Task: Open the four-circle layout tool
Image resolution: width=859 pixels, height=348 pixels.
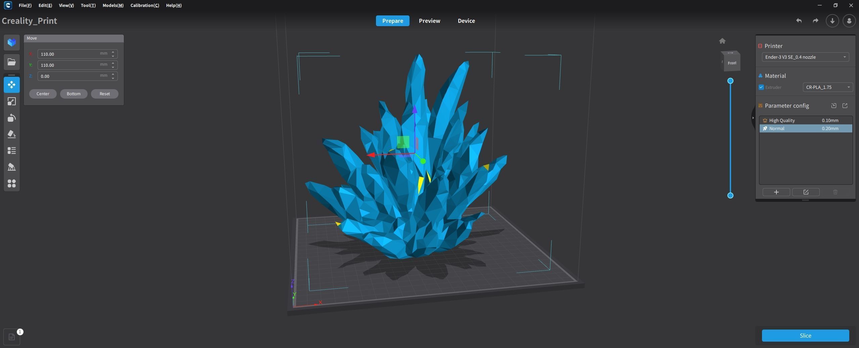Action: [12, 183]
